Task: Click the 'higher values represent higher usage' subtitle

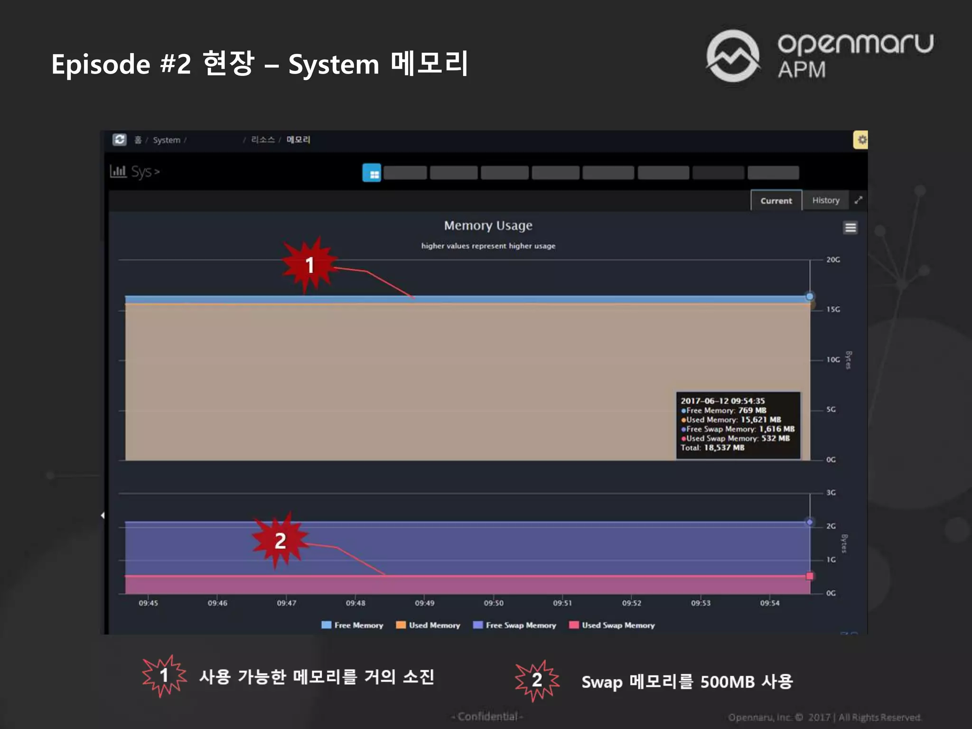Action: click(488, 246)
